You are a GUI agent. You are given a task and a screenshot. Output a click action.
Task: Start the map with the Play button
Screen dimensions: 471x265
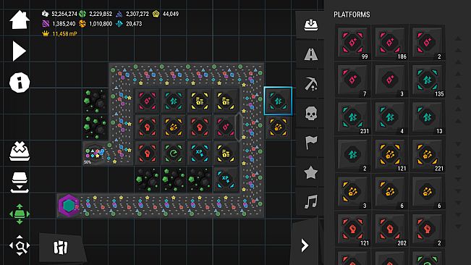click(x=20, y=51)
